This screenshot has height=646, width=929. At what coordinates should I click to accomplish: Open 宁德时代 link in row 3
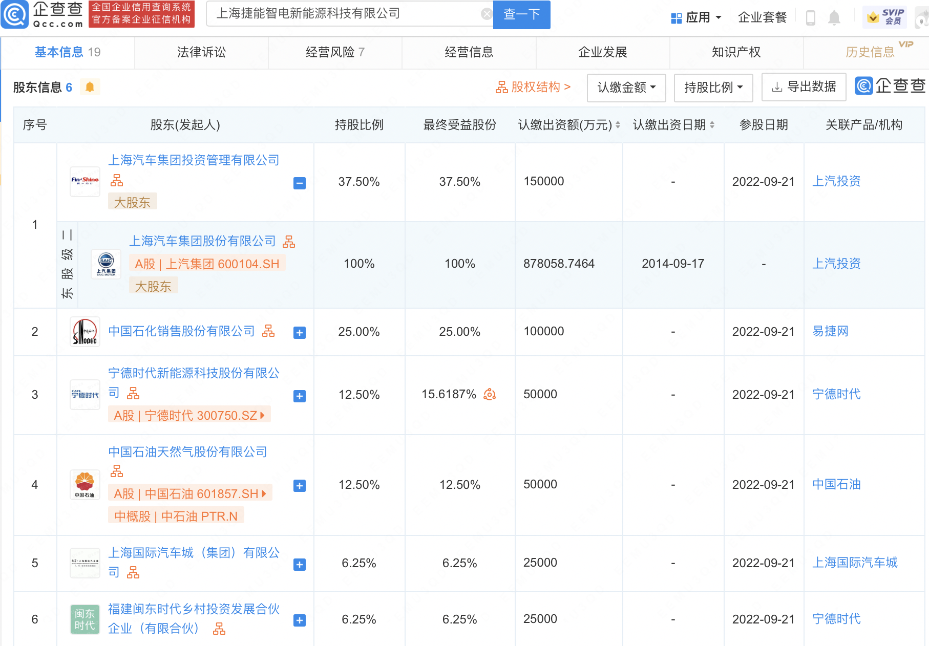point(836,394)
